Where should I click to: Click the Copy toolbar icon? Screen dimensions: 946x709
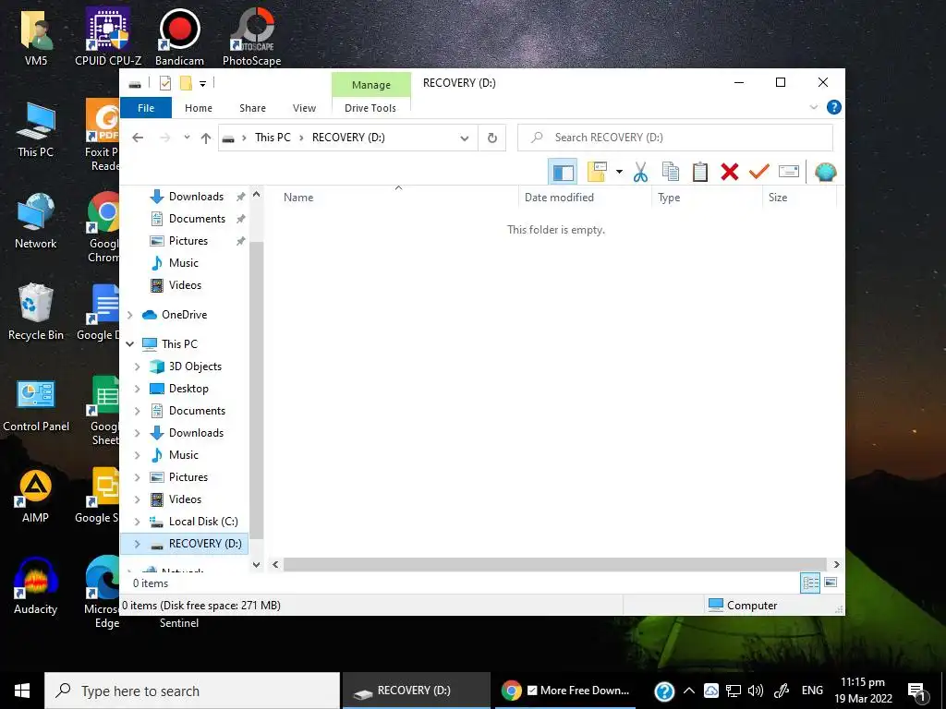(671, 172)
